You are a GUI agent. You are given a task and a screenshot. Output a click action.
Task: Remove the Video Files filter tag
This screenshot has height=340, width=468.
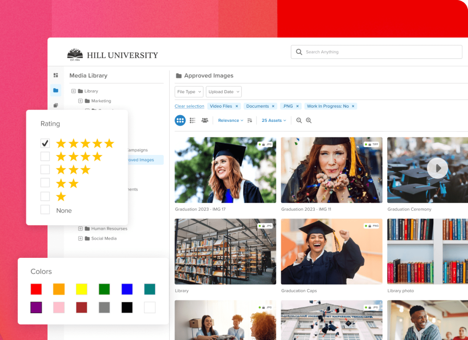click(237, 106)
